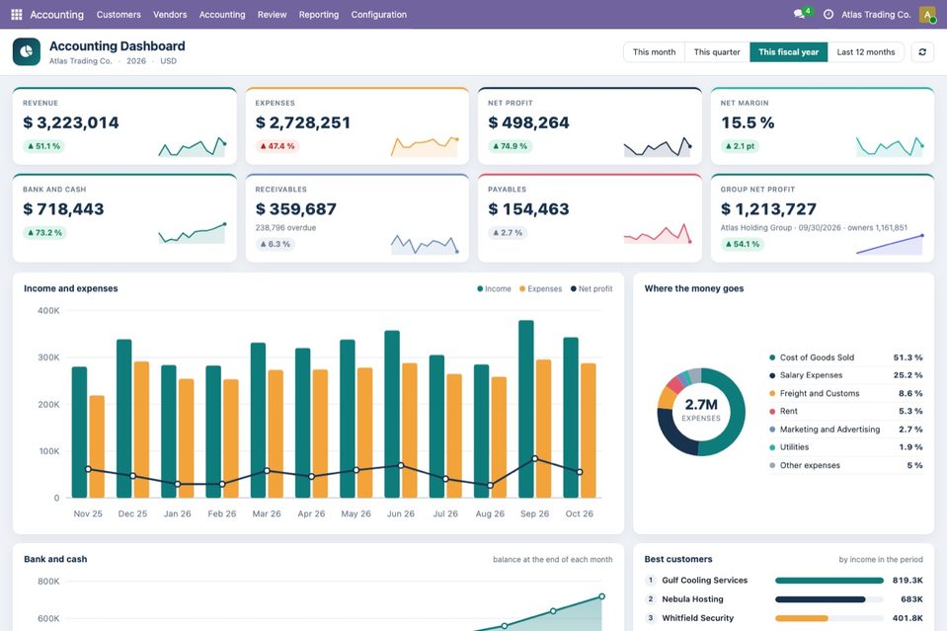This screenshot has height=631, width=947.
Task: Click the Payables sparkline chart
Action: (657, 233)
